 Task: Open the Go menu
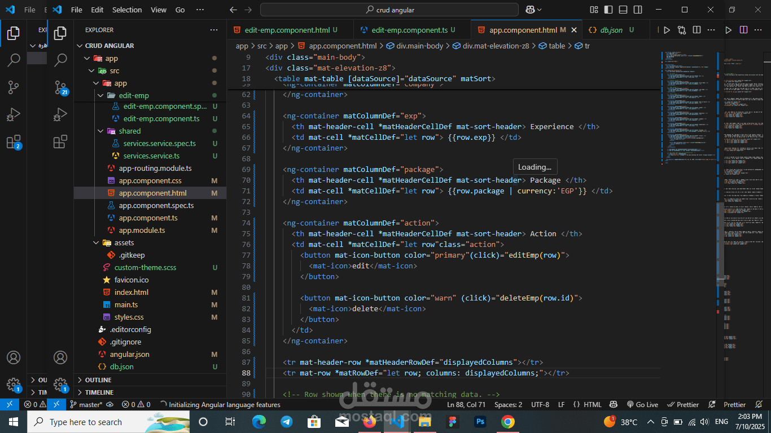click(x=180, y=10)
